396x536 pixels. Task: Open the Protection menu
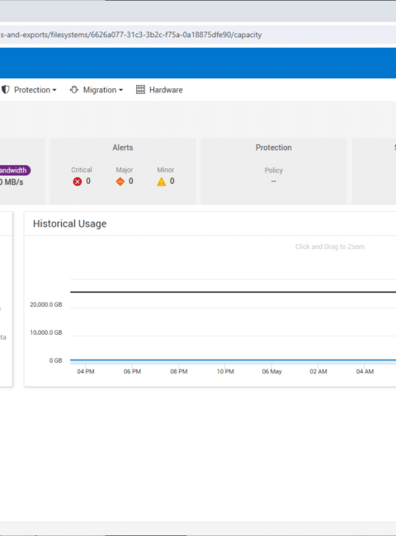point(29,90)
